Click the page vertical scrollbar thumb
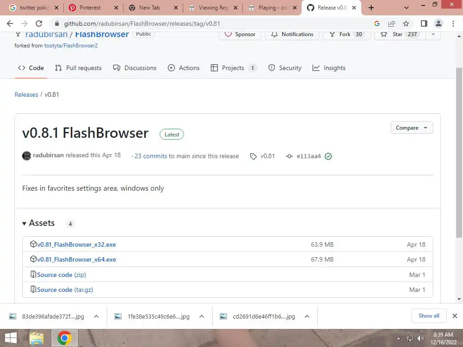 coord(459,153)
